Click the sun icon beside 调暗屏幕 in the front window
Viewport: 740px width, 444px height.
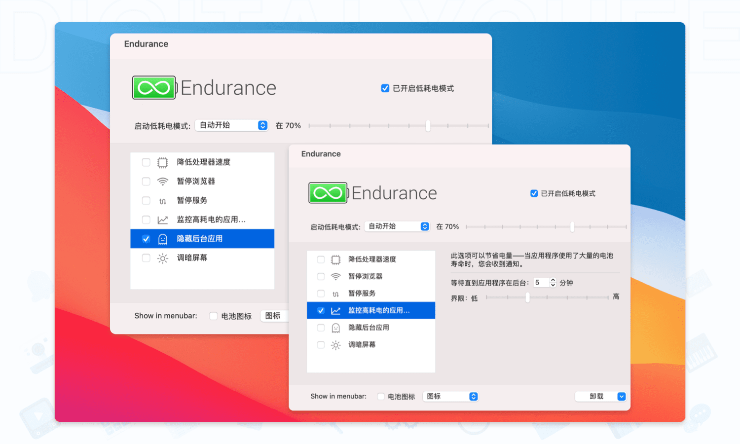[x=335, y=345]
